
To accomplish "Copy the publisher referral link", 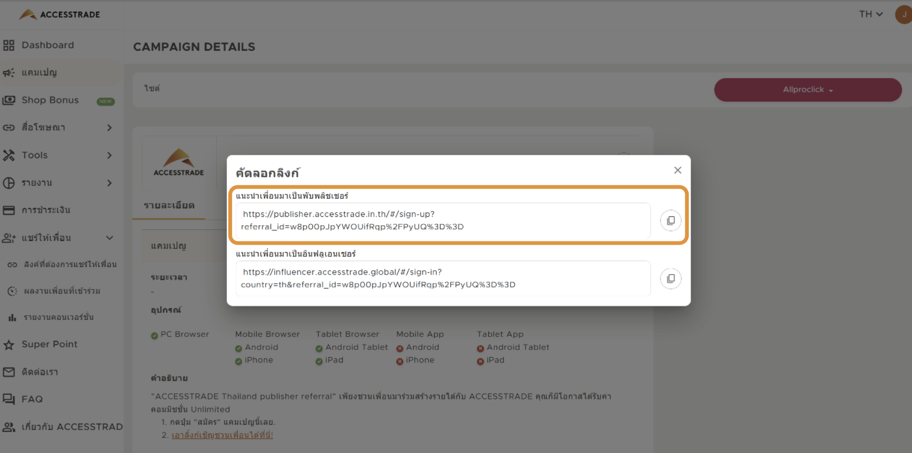I will pyautogui.click(x=670, y=221).
